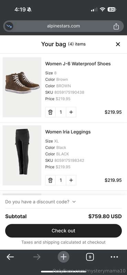Screen dimensions: 127x275
Task: Increase quantity of Women J-6 Waterproof Shoes
Action: tap(71, 112)
